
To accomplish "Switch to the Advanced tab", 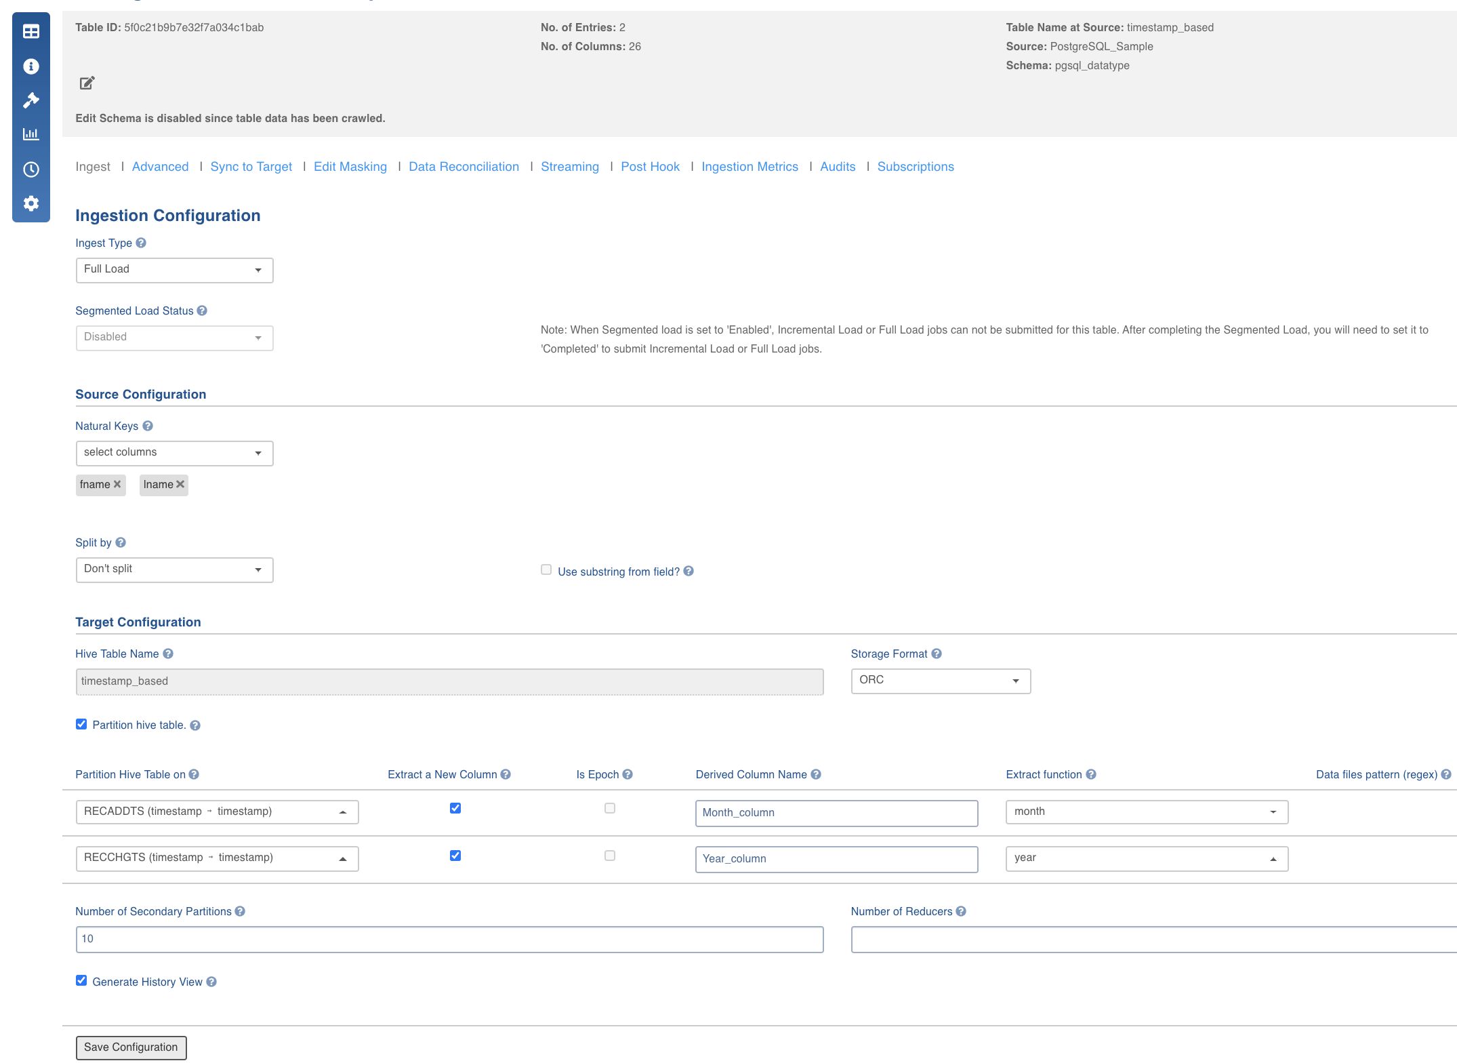I will pos(160,167).
